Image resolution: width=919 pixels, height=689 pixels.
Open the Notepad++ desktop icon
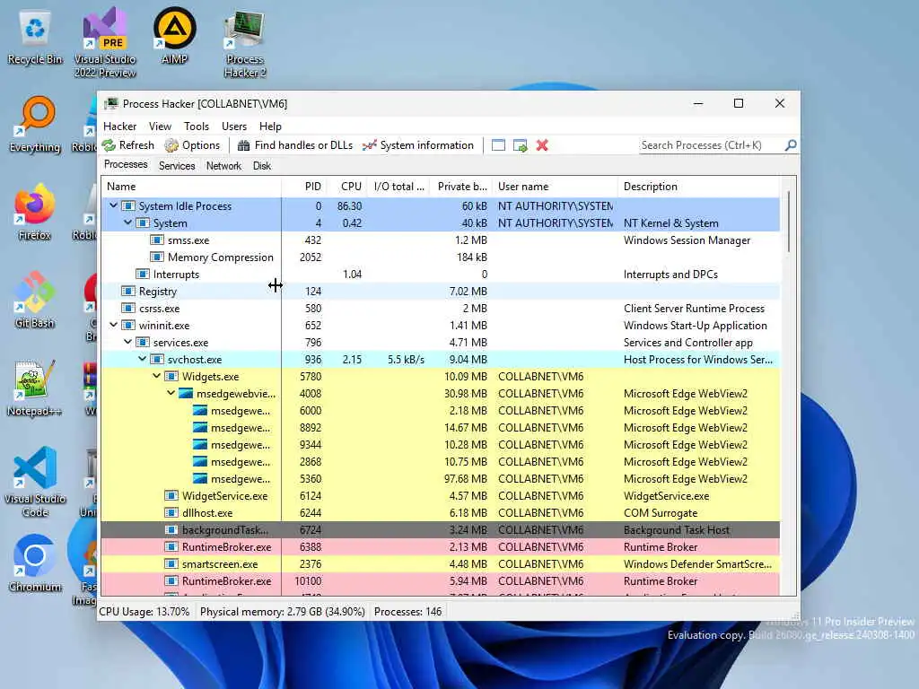(x=35, y=388)
